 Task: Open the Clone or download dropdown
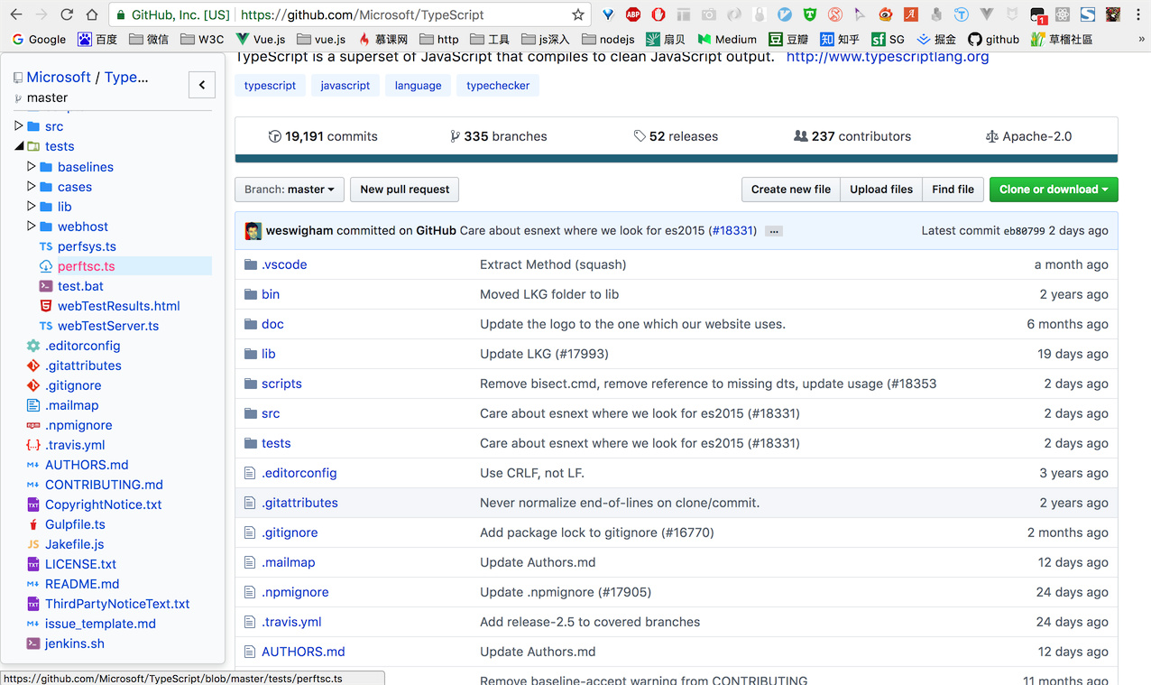(1053, 190)
